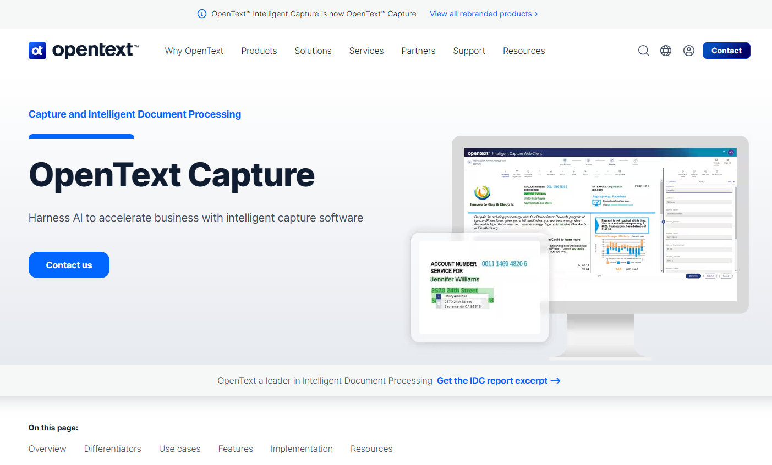This screenshot has width=772, height=465.
Task: Jump to Implementation section
Action: [x=302, y=449]
